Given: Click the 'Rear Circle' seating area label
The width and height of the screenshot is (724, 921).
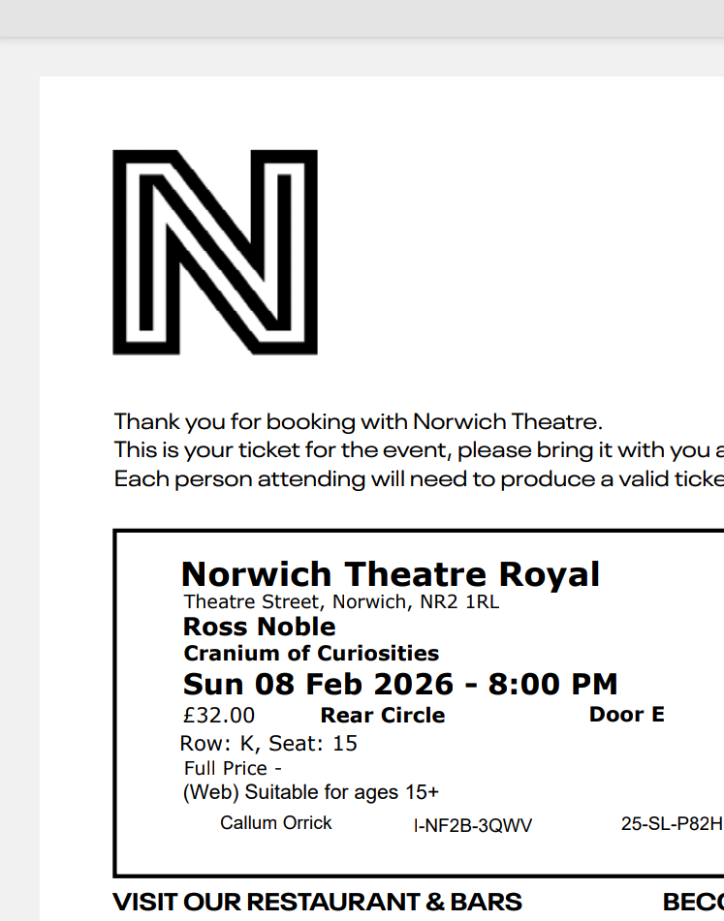Looking at the screenshot, I should pyautogui.click(x=383, y=716).
